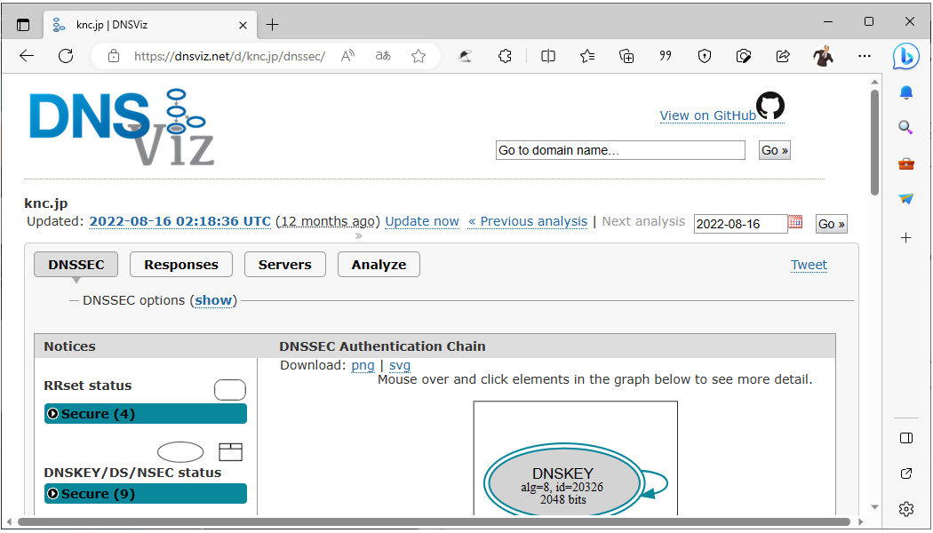Click the browser Refresh button
This screenshot has height=533, width=933.
[66, 56]
